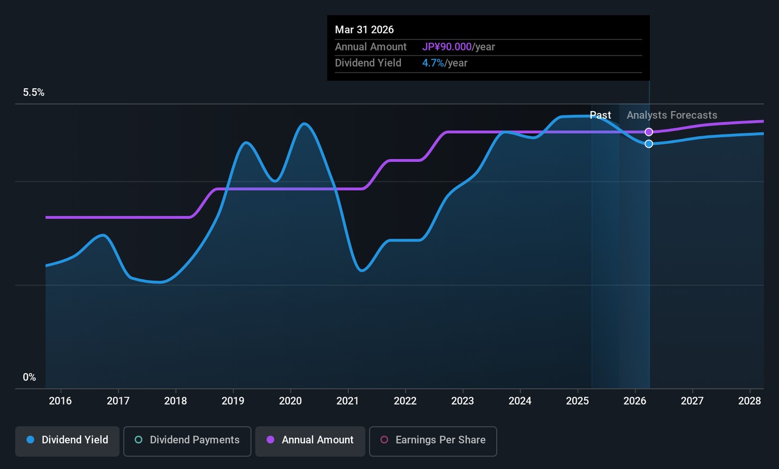Show the Earnings Per Share series
Viewport: 779px width, 469px height.
coord(433,440)
